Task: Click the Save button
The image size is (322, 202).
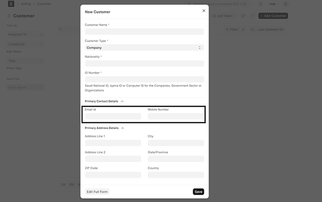Action: (x=198, y=192)
